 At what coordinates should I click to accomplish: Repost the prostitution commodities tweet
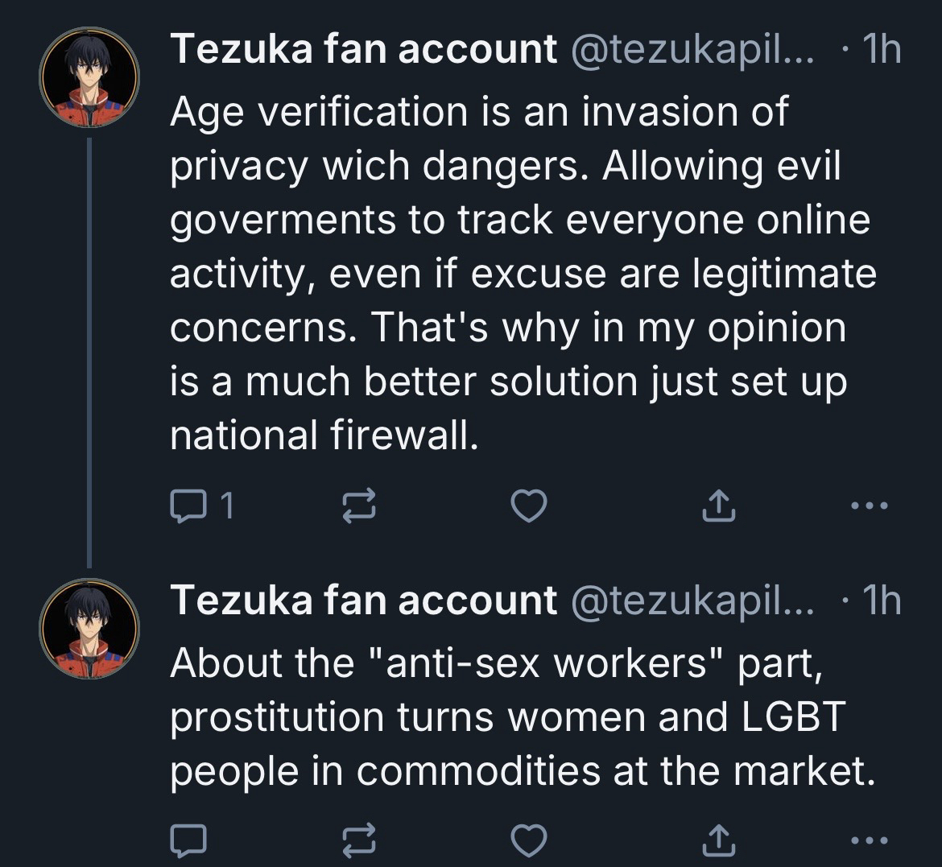(x=358, y=840)
